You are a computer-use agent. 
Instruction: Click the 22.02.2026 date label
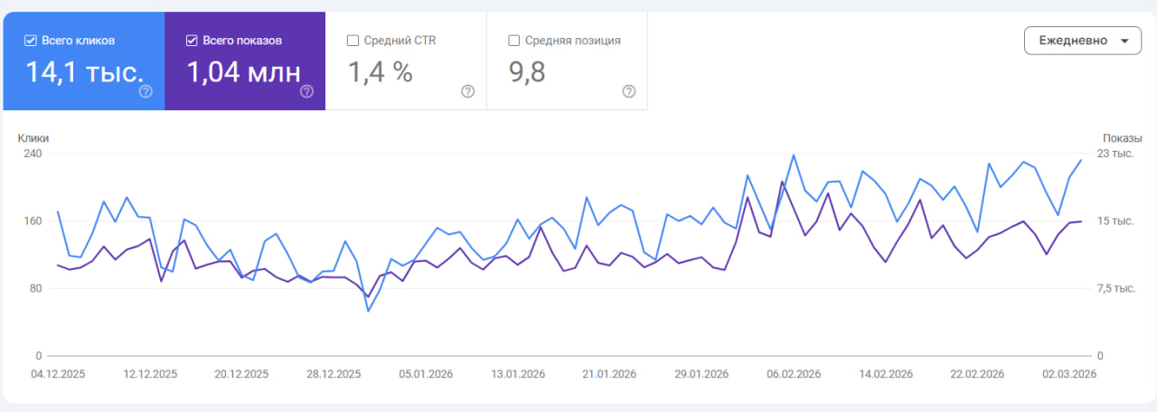[x=977, y=374]
